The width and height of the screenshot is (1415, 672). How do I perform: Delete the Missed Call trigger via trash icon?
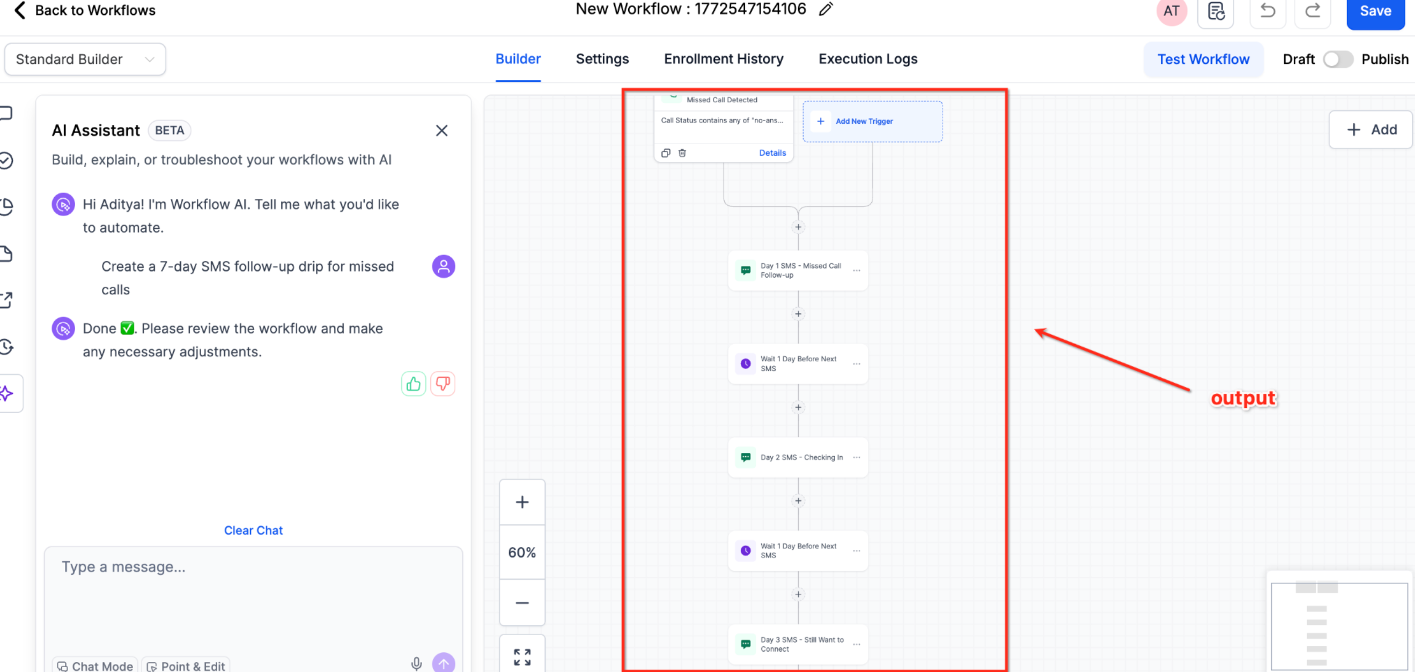[682, 153]
